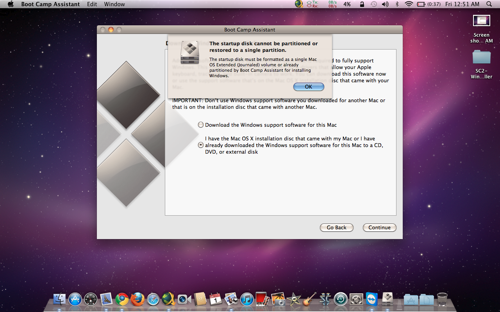Open iCal from the Dock

pos(216,299)
